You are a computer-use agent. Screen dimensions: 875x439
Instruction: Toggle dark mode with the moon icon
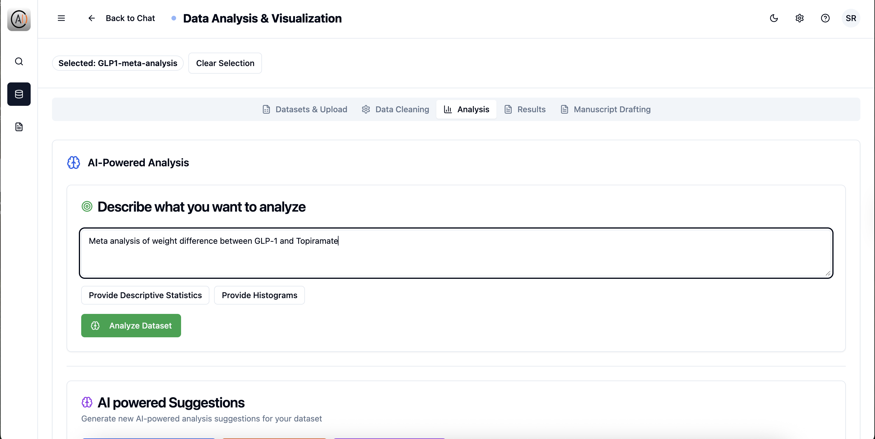click(x=774, y=18)
